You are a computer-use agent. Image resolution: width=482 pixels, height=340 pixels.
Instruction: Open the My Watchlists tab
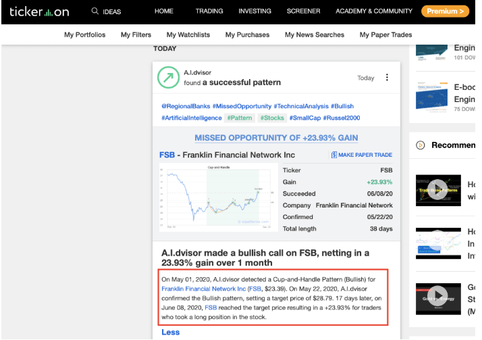pyautogui.click(x=188, y=34)
